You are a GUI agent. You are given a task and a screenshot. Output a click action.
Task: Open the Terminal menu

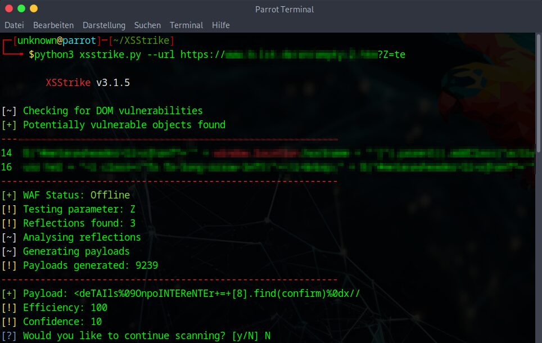[186, 25]
